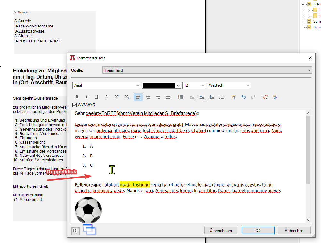Click the paste from clipboard icon
The width and height of the screenshot is (321, 243).
(x=233, y=97)
